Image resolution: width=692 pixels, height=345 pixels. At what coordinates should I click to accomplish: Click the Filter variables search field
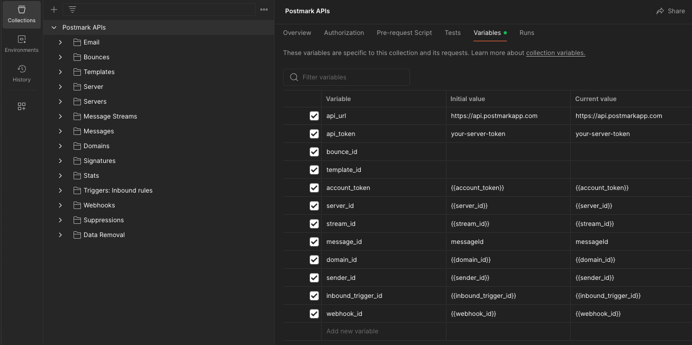pos(352,77)
